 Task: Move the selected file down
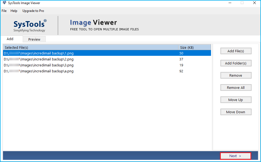pos(236,112)
